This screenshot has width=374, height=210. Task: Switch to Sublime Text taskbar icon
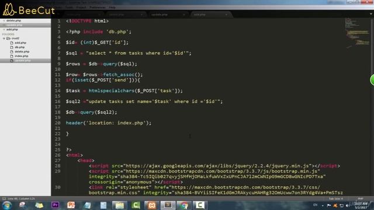tap(168, 205)
